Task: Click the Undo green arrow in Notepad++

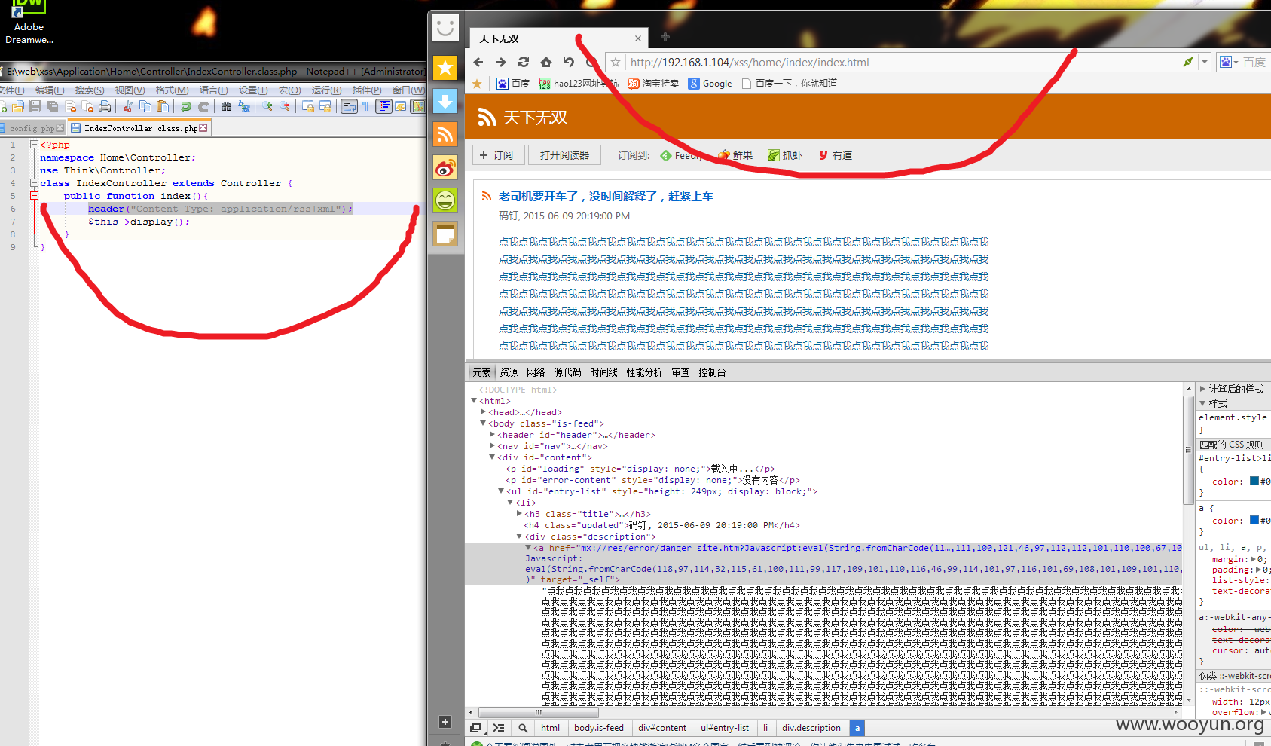Action: pyautogui.click(x=186, y=106)
